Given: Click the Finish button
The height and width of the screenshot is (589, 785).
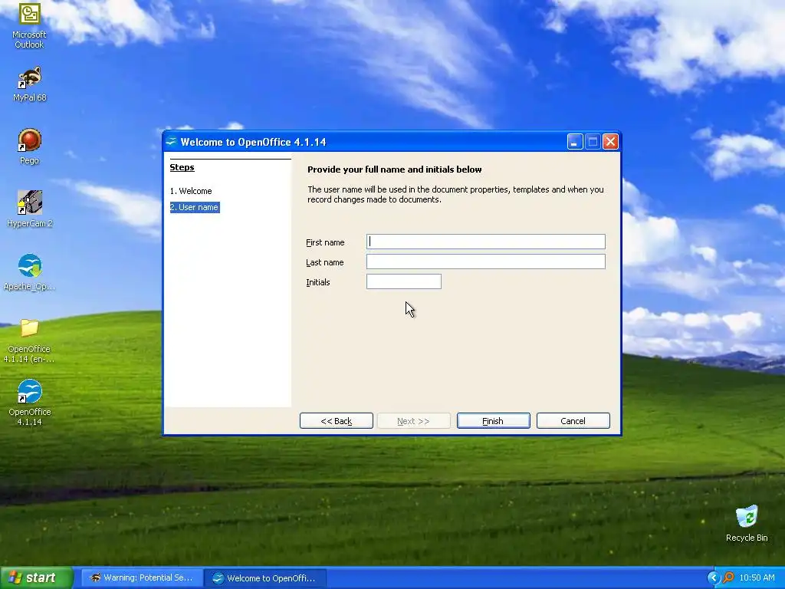Looking at the screenshot, I should click(x=493, y=421).
